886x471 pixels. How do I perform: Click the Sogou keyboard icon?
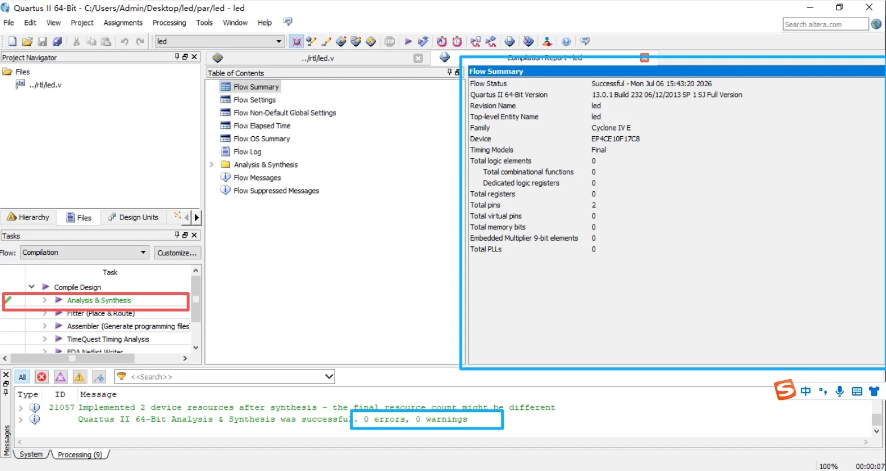coord(857,391)
